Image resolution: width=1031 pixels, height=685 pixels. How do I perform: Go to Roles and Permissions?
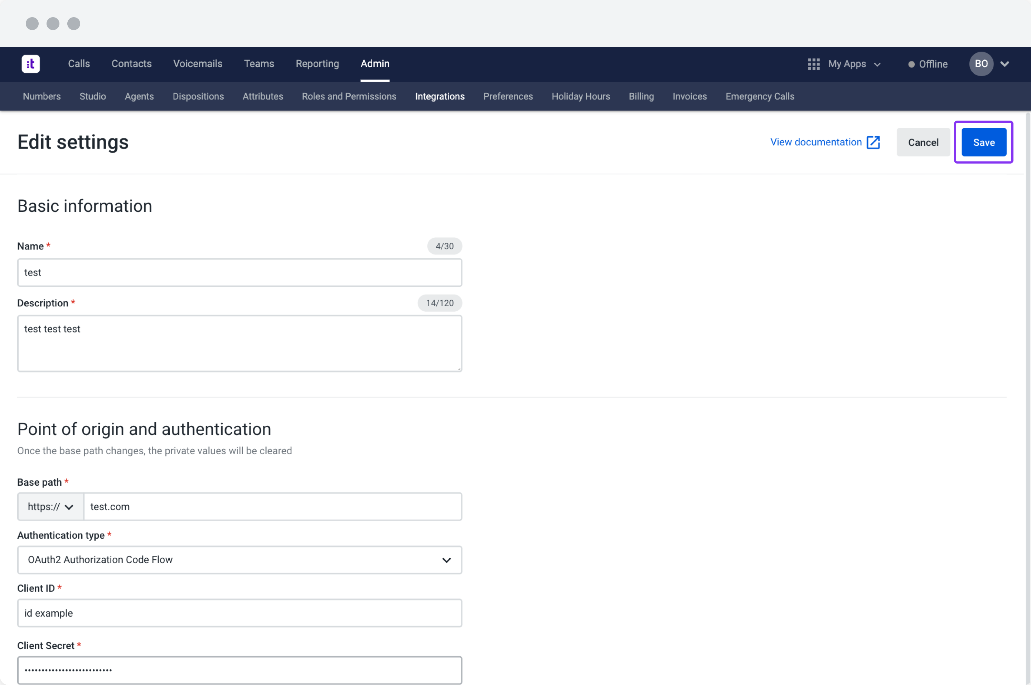pyautogui.click(x=349, y=96)
